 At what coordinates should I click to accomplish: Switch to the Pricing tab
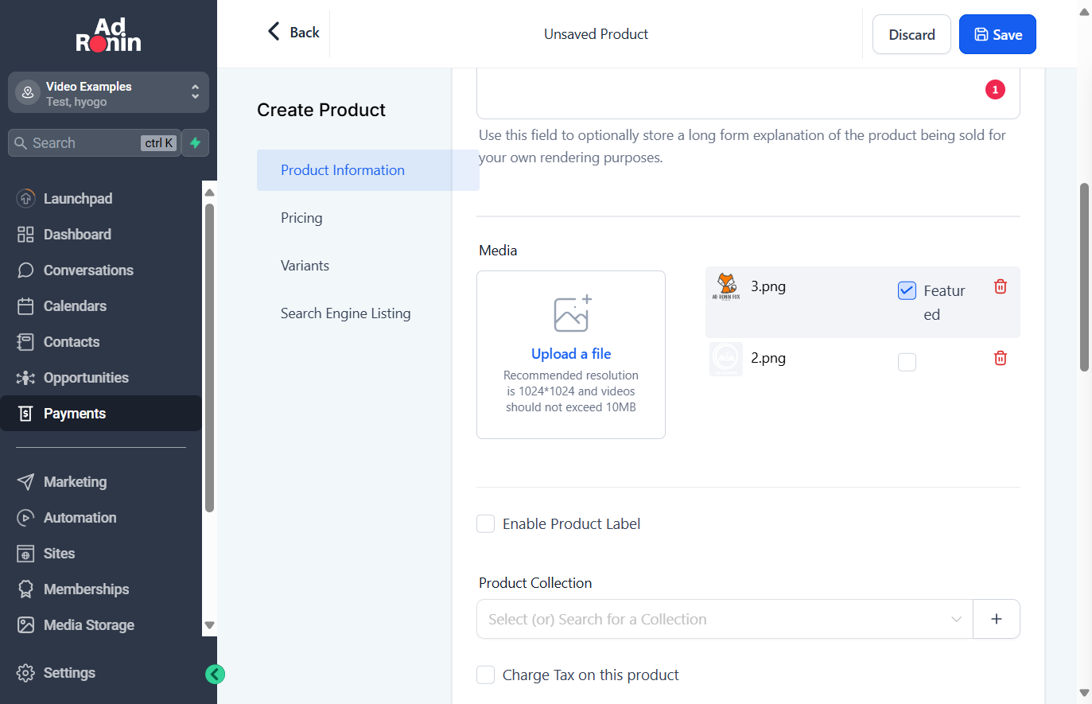(301, 218)
